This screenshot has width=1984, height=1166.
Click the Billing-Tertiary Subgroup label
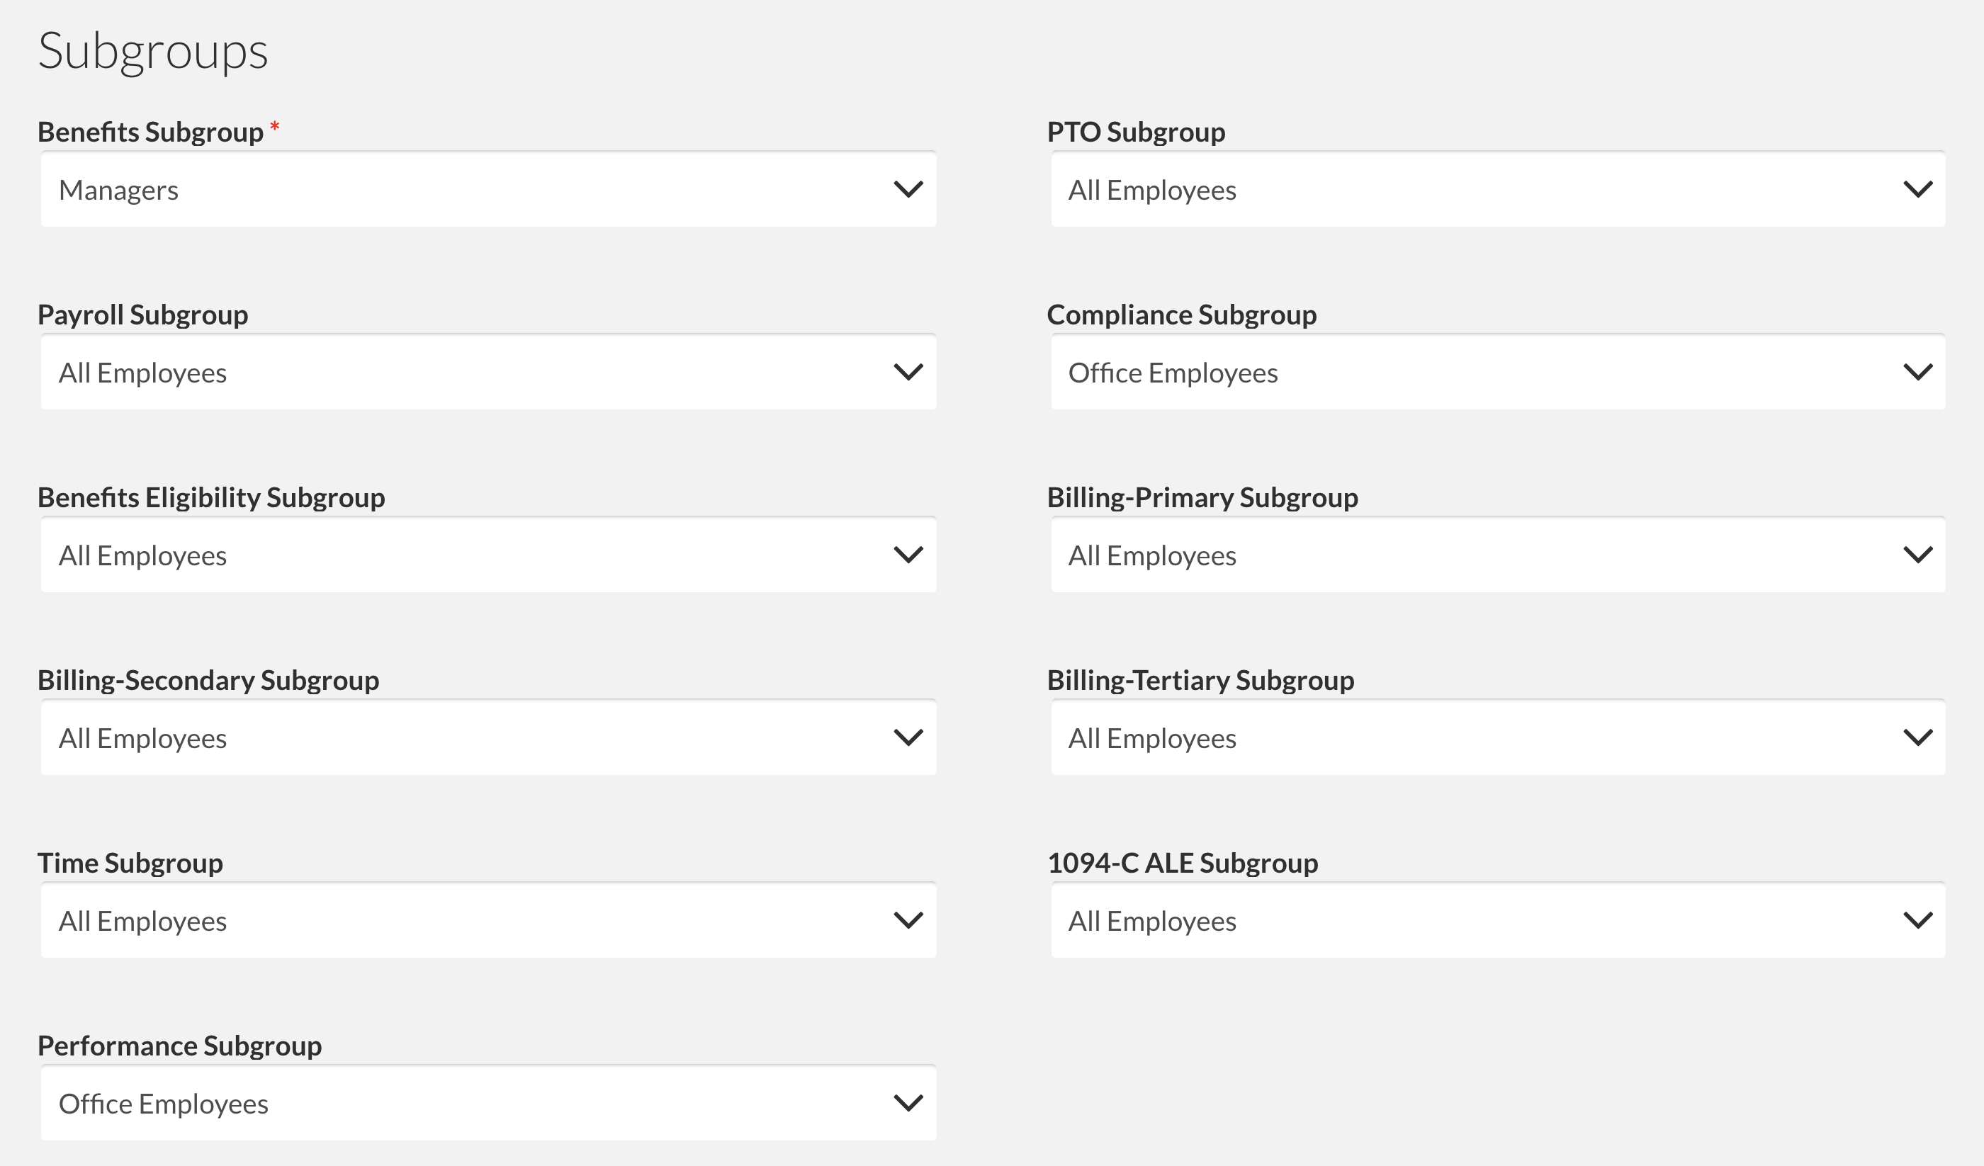1200,680
